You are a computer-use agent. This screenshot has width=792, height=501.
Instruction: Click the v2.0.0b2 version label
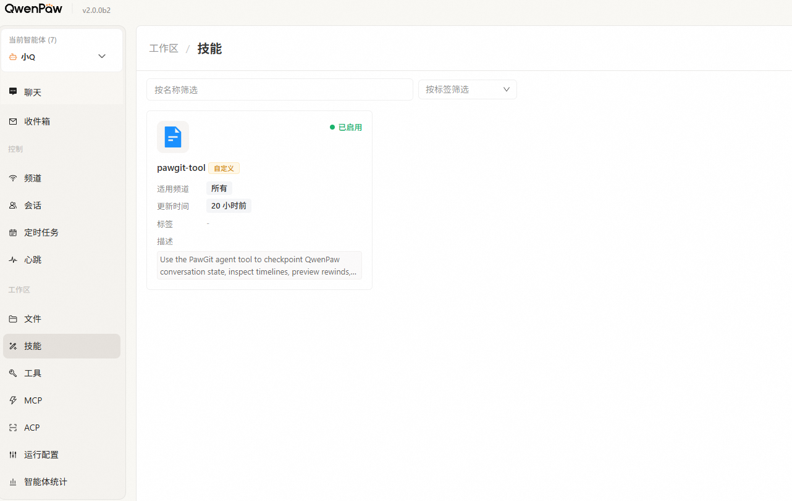(x=96, y=10)
